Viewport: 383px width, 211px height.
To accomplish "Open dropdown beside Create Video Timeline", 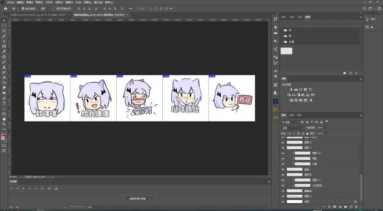I will [151, 199].
